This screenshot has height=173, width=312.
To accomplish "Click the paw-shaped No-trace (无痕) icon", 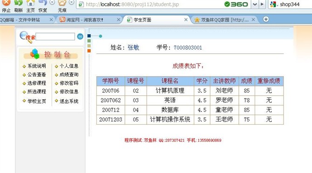I will [62, 3].
